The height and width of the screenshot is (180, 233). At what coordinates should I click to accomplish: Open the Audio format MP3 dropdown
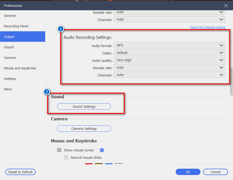pos(170,45)
